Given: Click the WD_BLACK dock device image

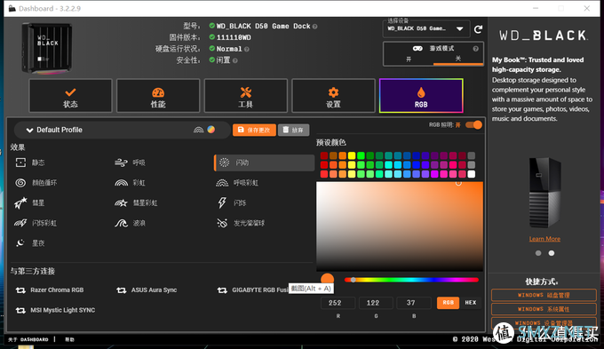Looking at the screenshot, I should [x=47, y=48].
